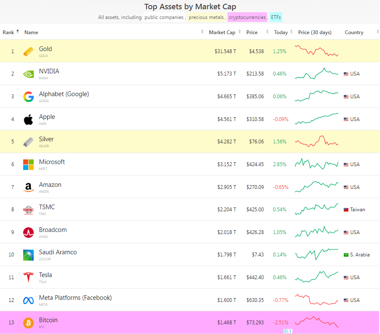Filter by cryptocurrencies pink tag
Viewport: 380px width, 334px height.
coord(247,17)
